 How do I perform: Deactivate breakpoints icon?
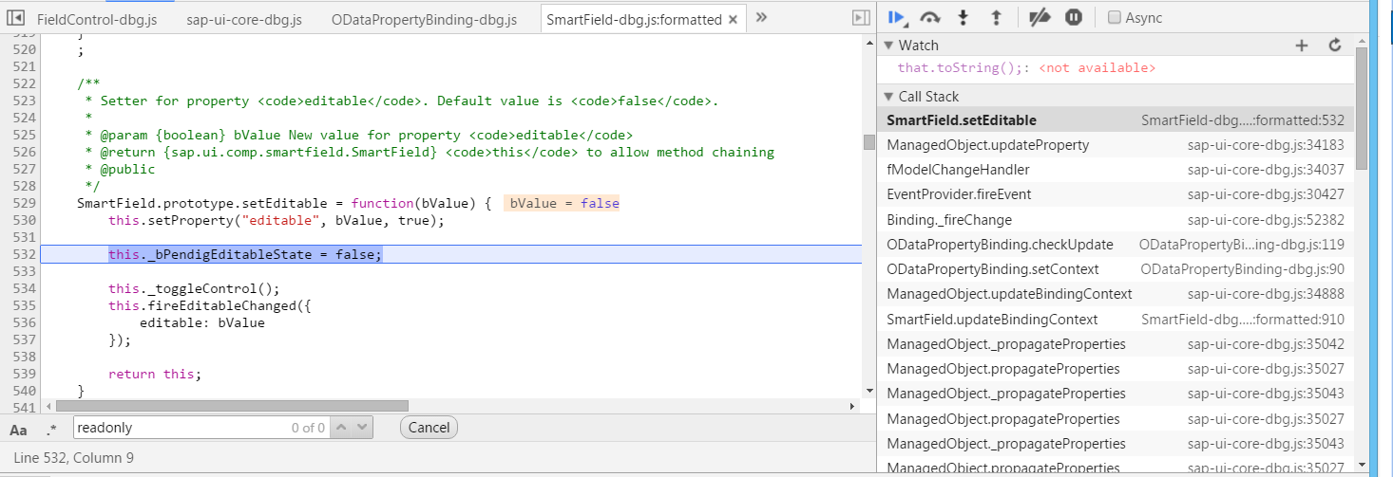point(1040,17)
